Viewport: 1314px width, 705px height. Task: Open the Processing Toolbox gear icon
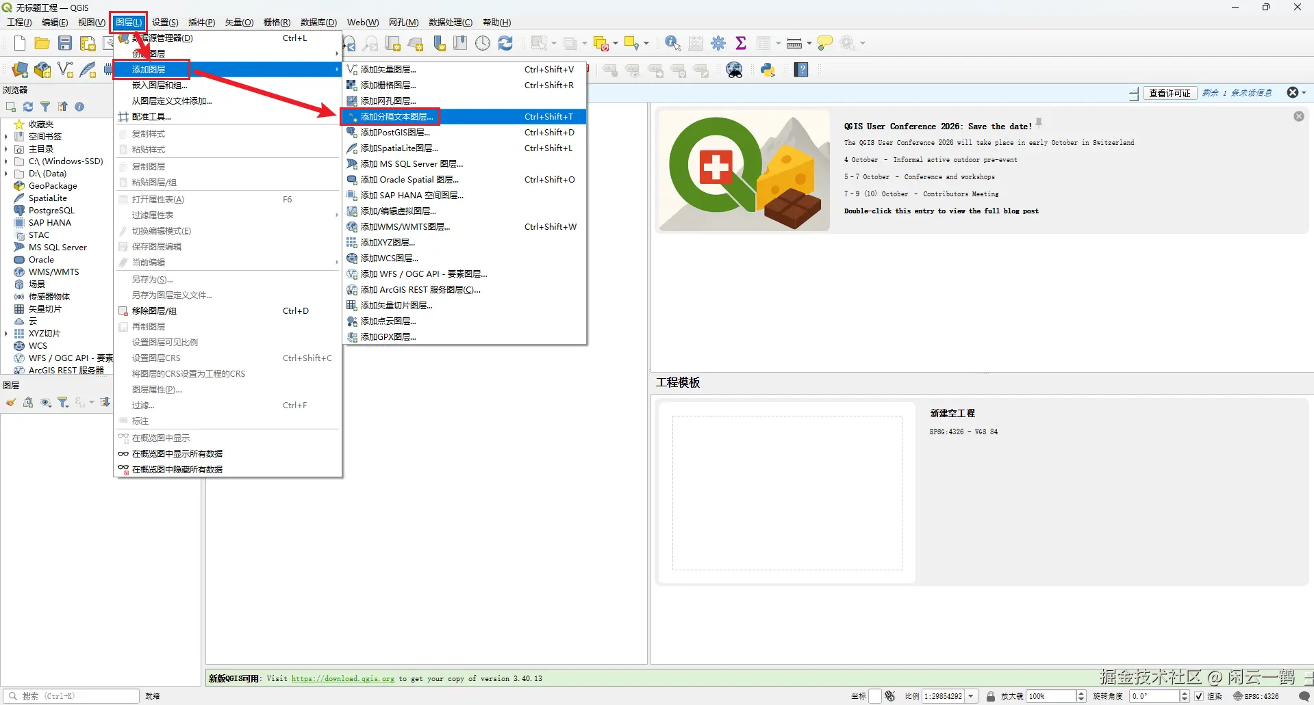tap(718, 43)
